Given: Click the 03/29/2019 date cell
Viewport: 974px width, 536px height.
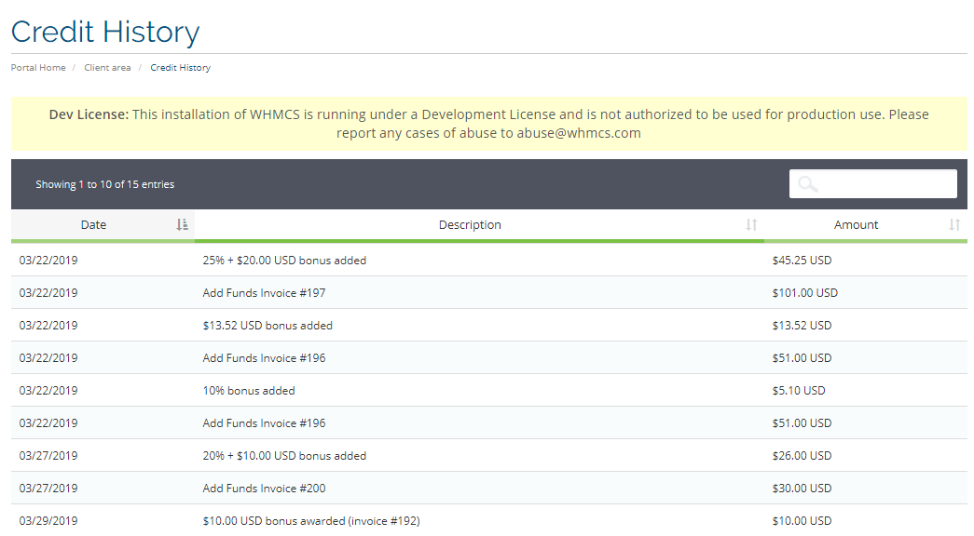Looking at the screenshot, I should click(48, 520).
